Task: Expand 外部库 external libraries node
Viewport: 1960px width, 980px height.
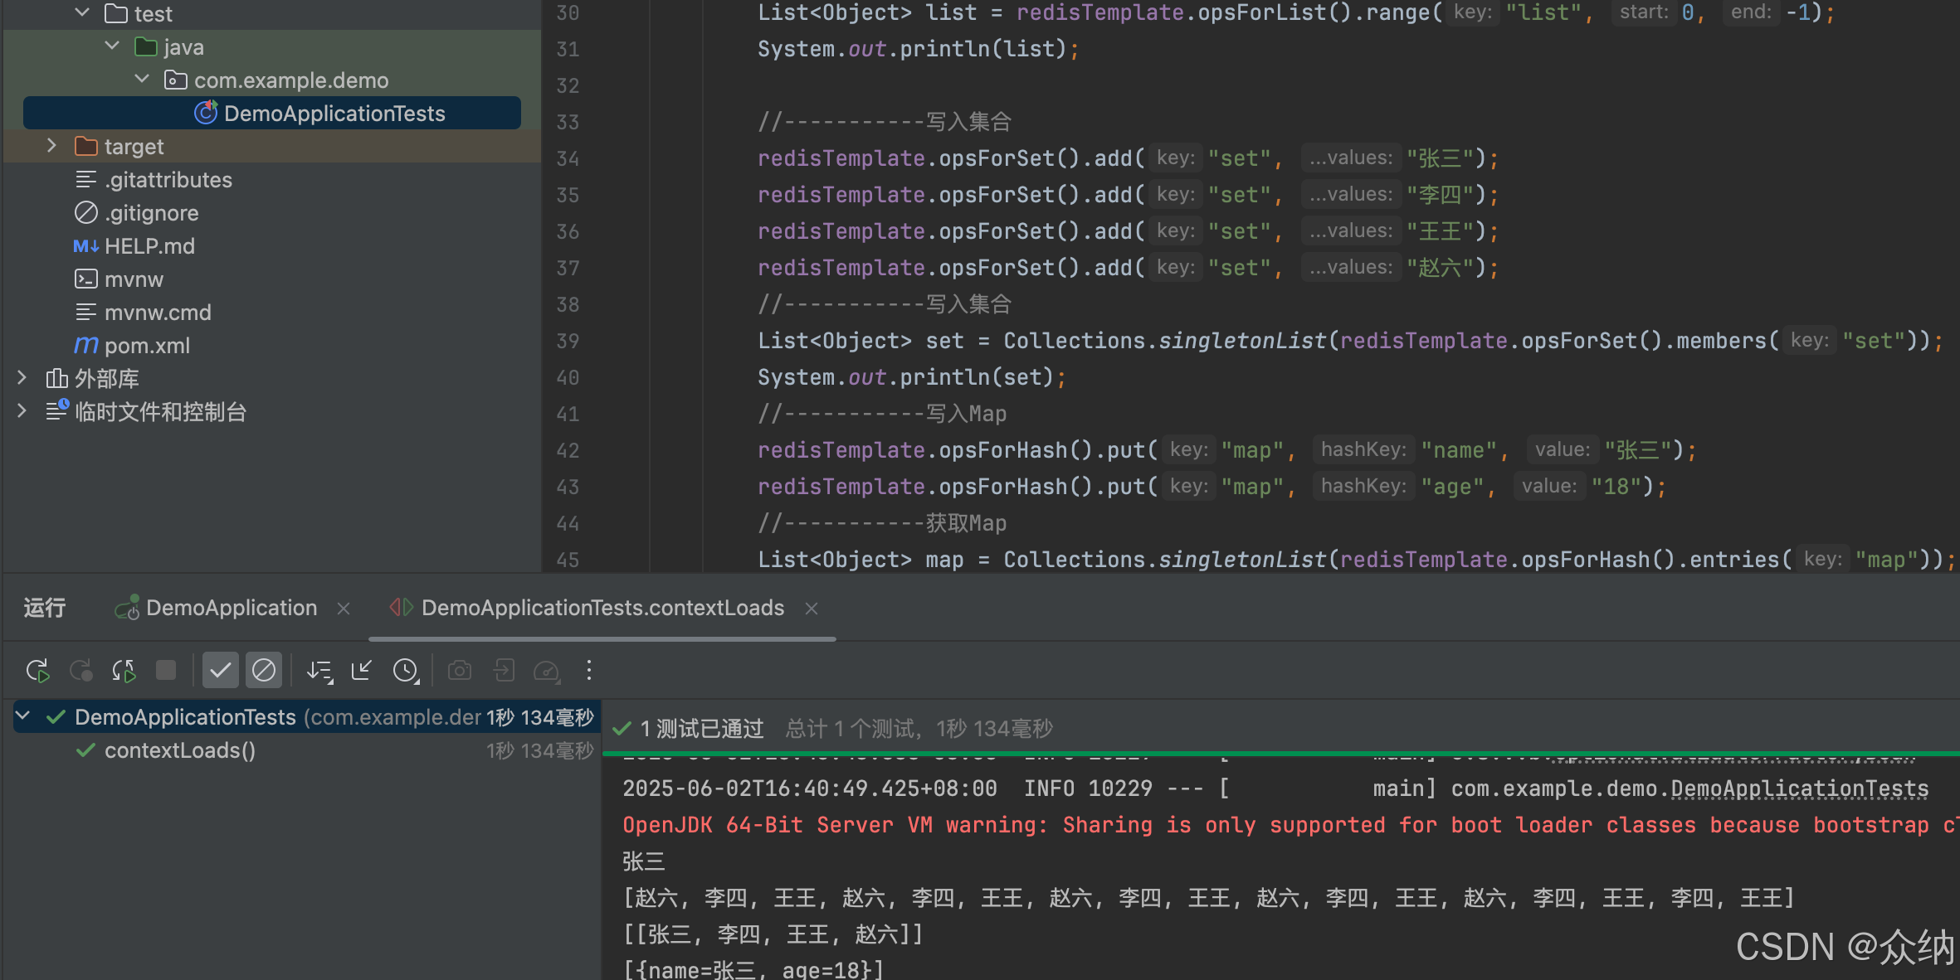Action: click(x=22, y=378)
